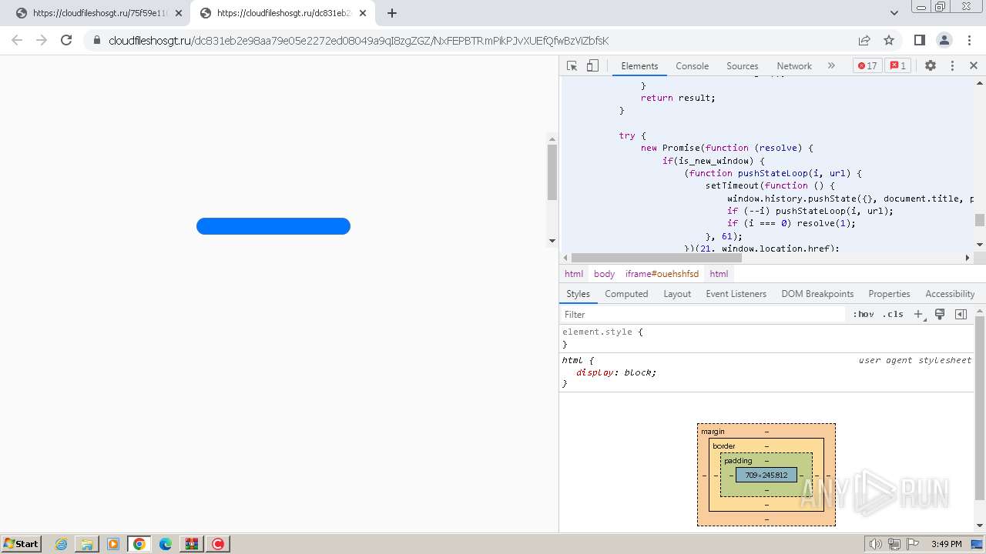Open DevTools settings gear

[x=931, y=65]
